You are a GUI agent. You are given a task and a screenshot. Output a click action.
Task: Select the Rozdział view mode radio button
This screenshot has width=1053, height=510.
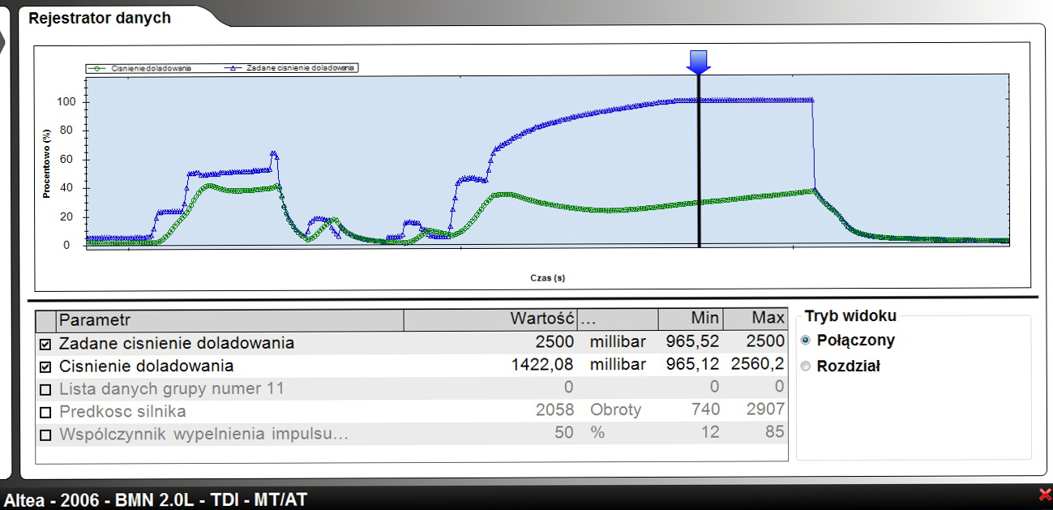tap(805, 366)
